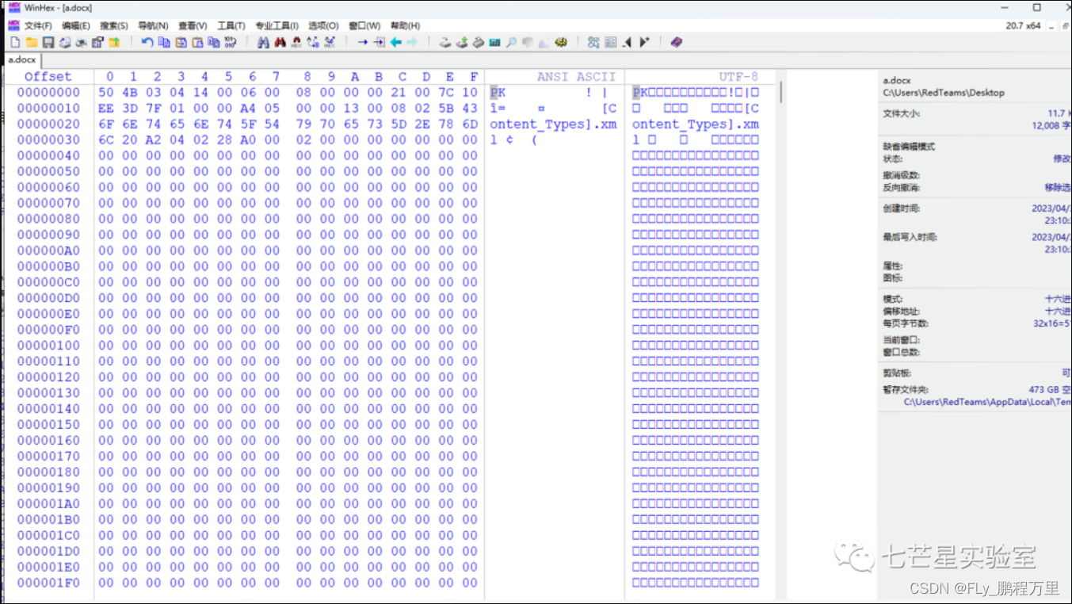Open replace hex values toolbar icon
This screenshot has width=1072, height=604.
[x=329, y=42]
